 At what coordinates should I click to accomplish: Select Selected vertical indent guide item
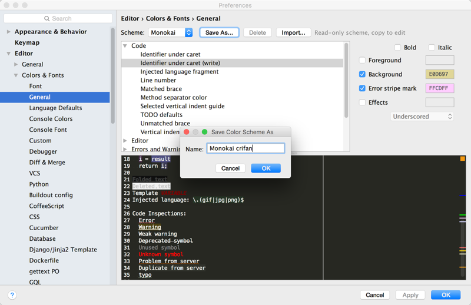(x=183, y=106)
